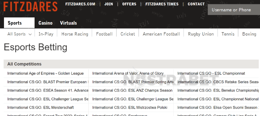Select Cricket in sports bar
The height and width of the screenshot is (116, 260).
click(128, 34)
